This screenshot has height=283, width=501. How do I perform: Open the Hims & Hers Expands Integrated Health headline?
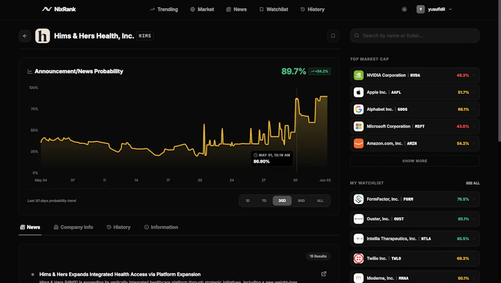(x=120, y=274)
